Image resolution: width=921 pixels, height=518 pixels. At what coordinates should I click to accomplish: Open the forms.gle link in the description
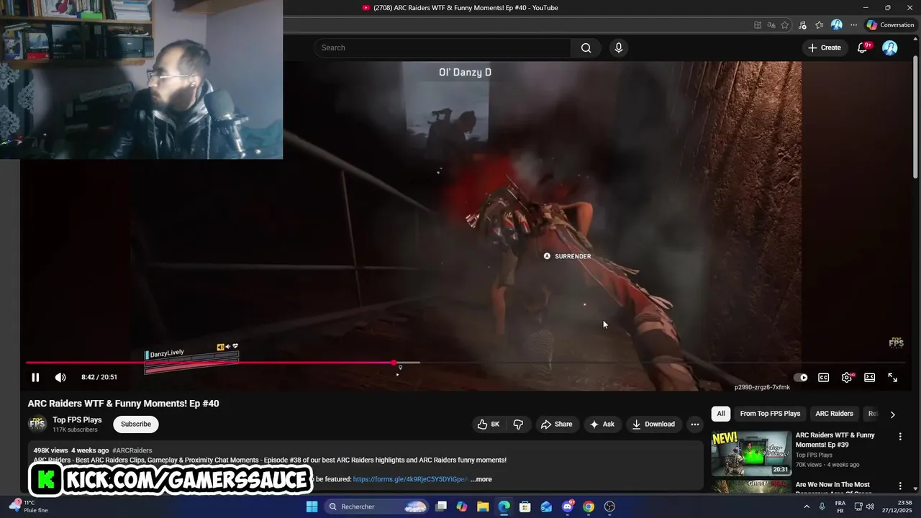pos(410,479)
